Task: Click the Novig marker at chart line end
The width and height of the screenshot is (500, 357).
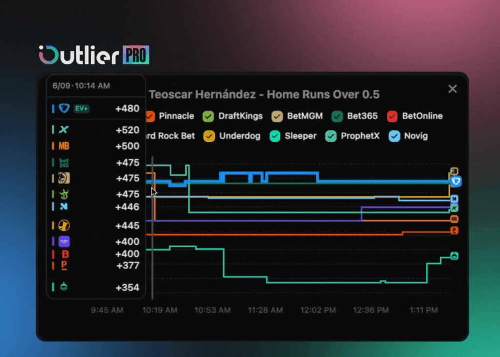Action: (455, 198)
